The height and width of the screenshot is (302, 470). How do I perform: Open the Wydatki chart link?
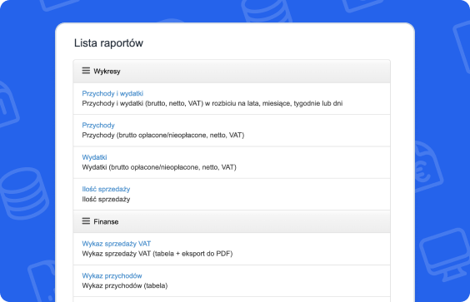click(94, 157)
